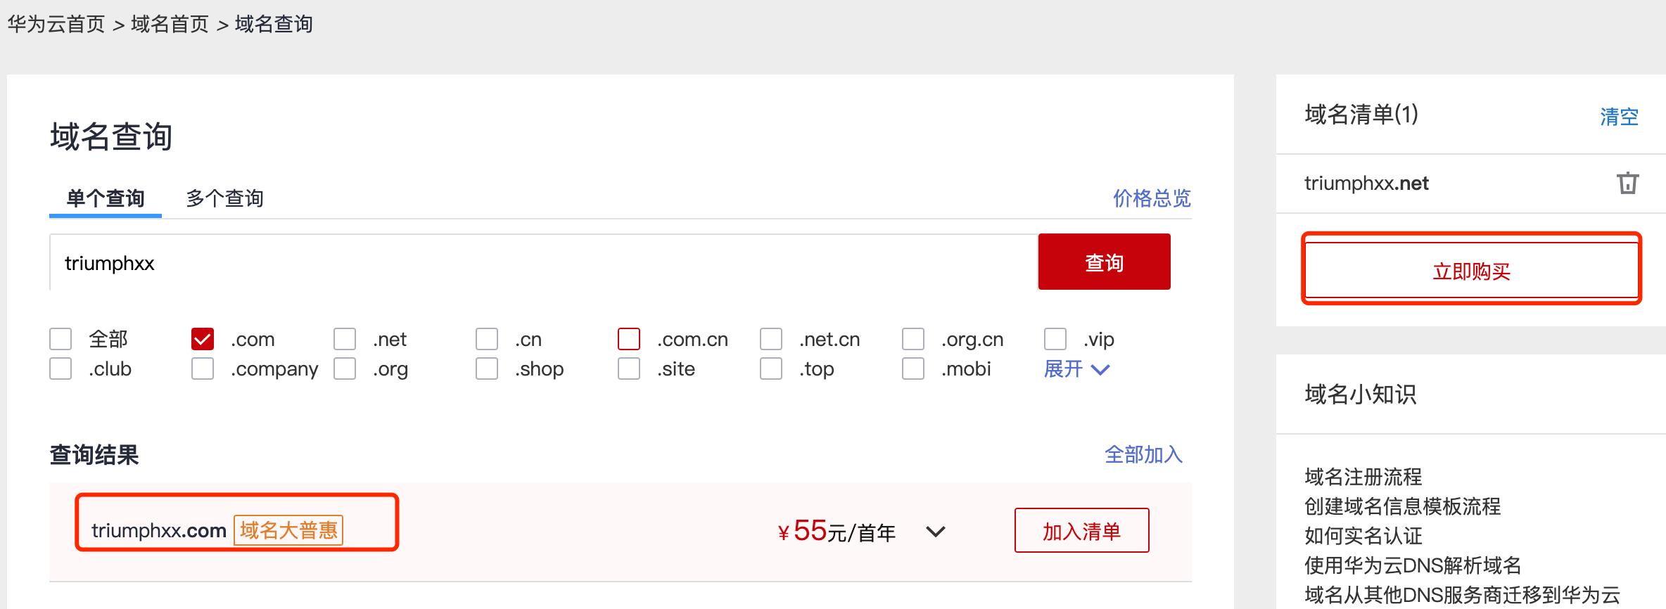
Task: Enable the .org.cn checkbox
Action: tap(913, 338)
